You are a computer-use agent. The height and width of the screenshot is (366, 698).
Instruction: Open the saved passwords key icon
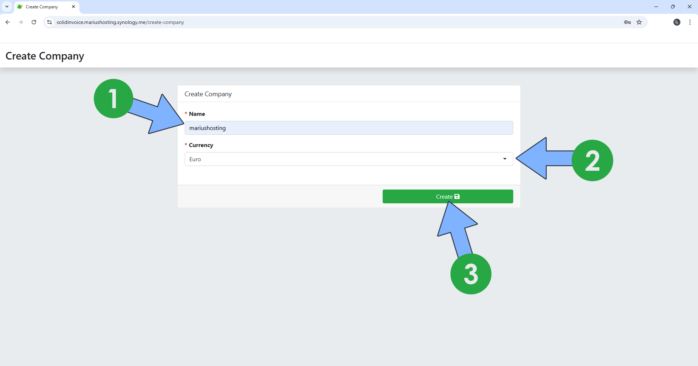click(x=627, y=22)
